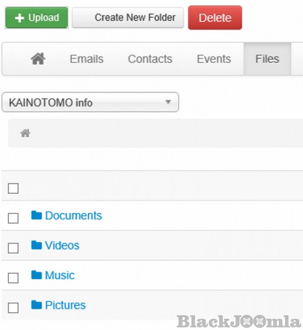Click the red Delete button
The height and width of the screenshot is (330, 303).
(x=215, y=18)
